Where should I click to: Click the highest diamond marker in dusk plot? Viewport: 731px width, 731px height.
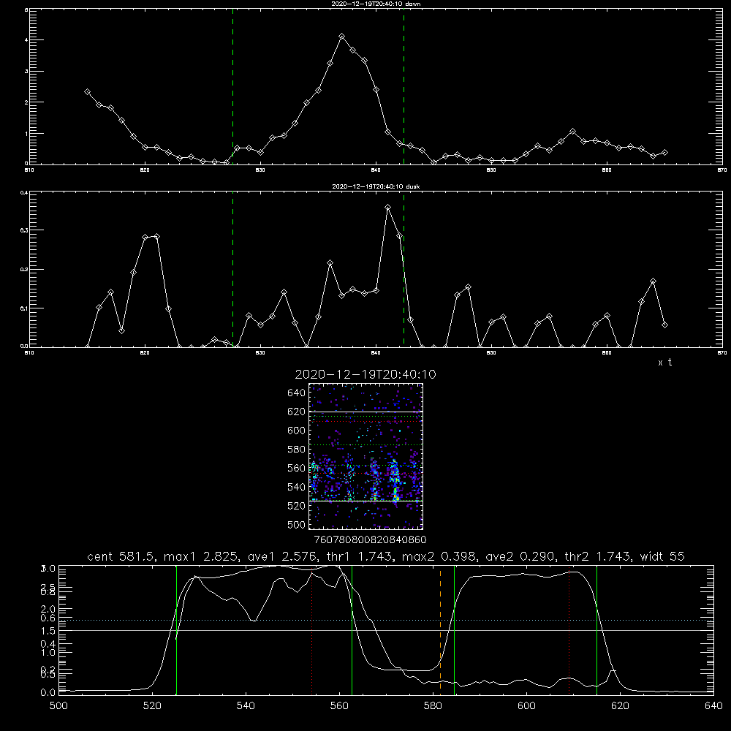click(388, 207)
